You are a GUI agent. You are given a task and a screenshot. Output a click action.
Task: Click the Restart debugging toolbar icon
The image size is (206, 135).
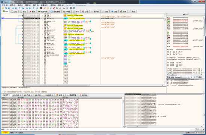(x=6, y=8)
